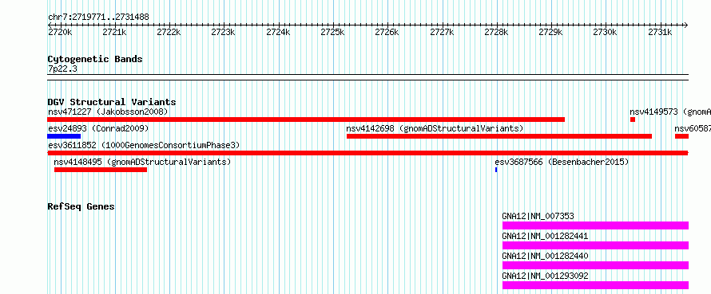Select the magenta GNA12|NM_001293092 gene bar
This screenshot has width=711, height=294.
click(x=595, y=285)
